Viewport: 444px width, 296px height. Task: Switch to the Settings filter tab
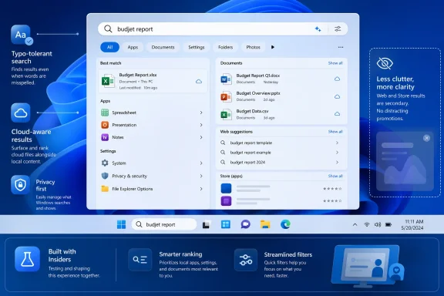(197, 47)
